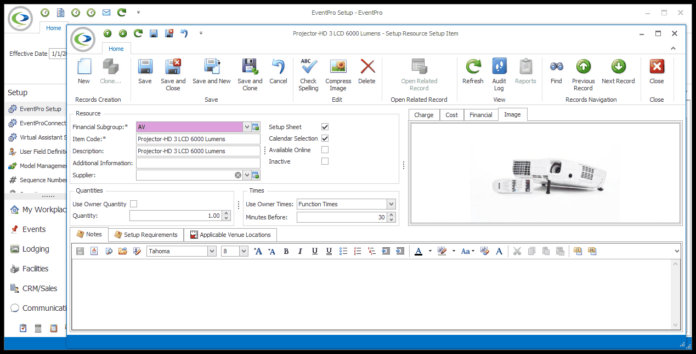Image resolution: width=696 pixels, height=354 pixels.
Task: Open Facilities in the main window sidebar
Action: click(35, 269)
